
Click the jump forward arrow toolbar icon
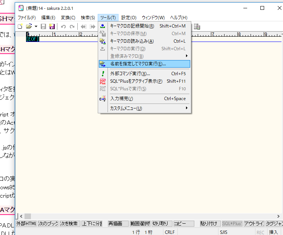click(x=92, y=26)
